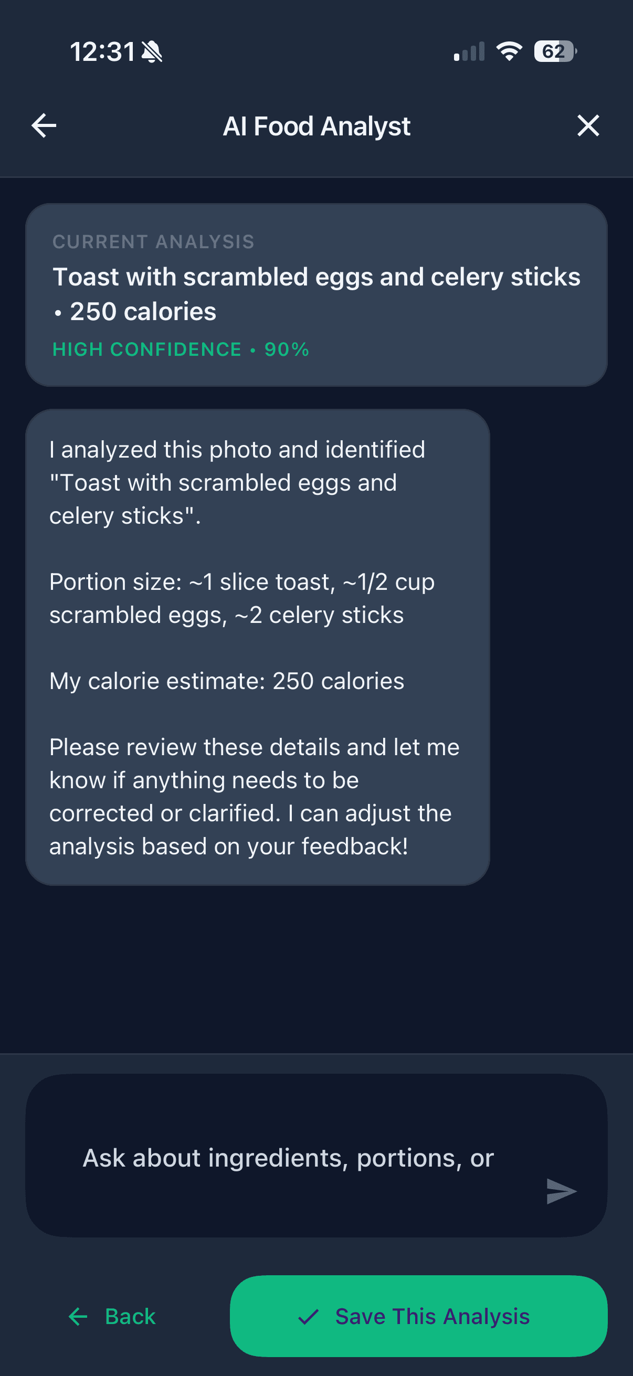Open the CURRENT ANALYSIS section header
Viewport: 633px width, 1376px height.
(x=154, y=241)
